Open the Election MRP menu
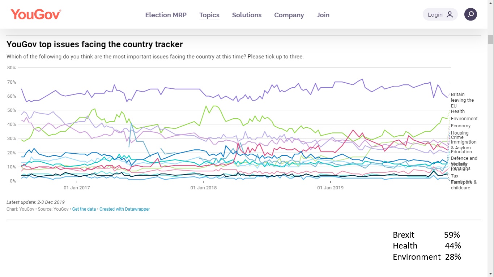This screenshot has width=494, height=277. (166, 15)
